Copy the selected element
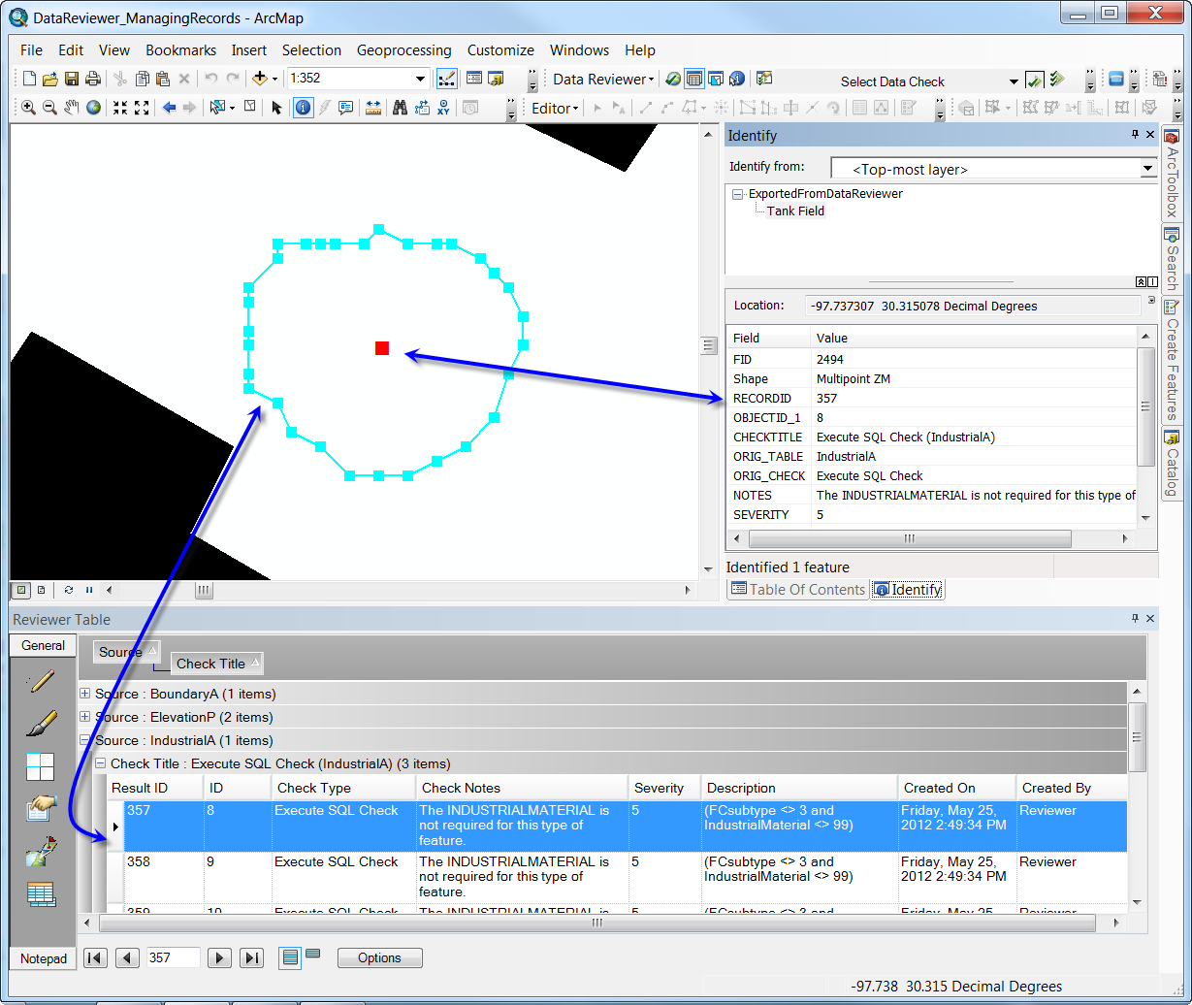 click(143, 79)
